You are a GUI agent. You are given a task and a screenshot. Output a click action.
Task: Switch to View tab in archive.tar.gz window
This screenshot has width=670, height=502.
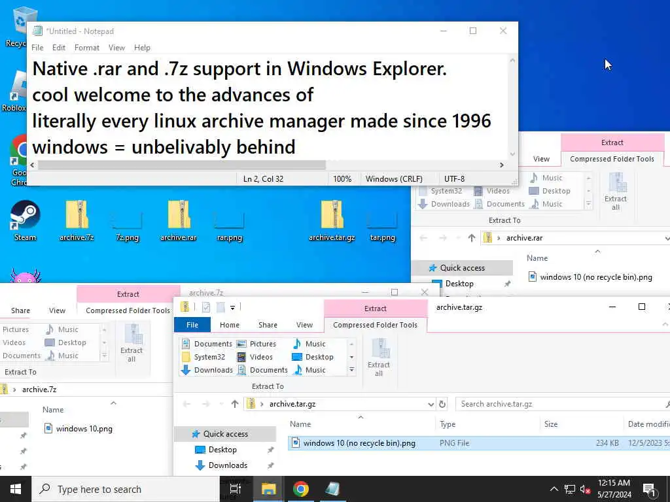pyautogui.click(x=304, y=325)
